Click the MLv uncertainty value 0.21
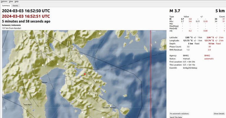Screen dimensions: 226x118 tap(198, 21)
